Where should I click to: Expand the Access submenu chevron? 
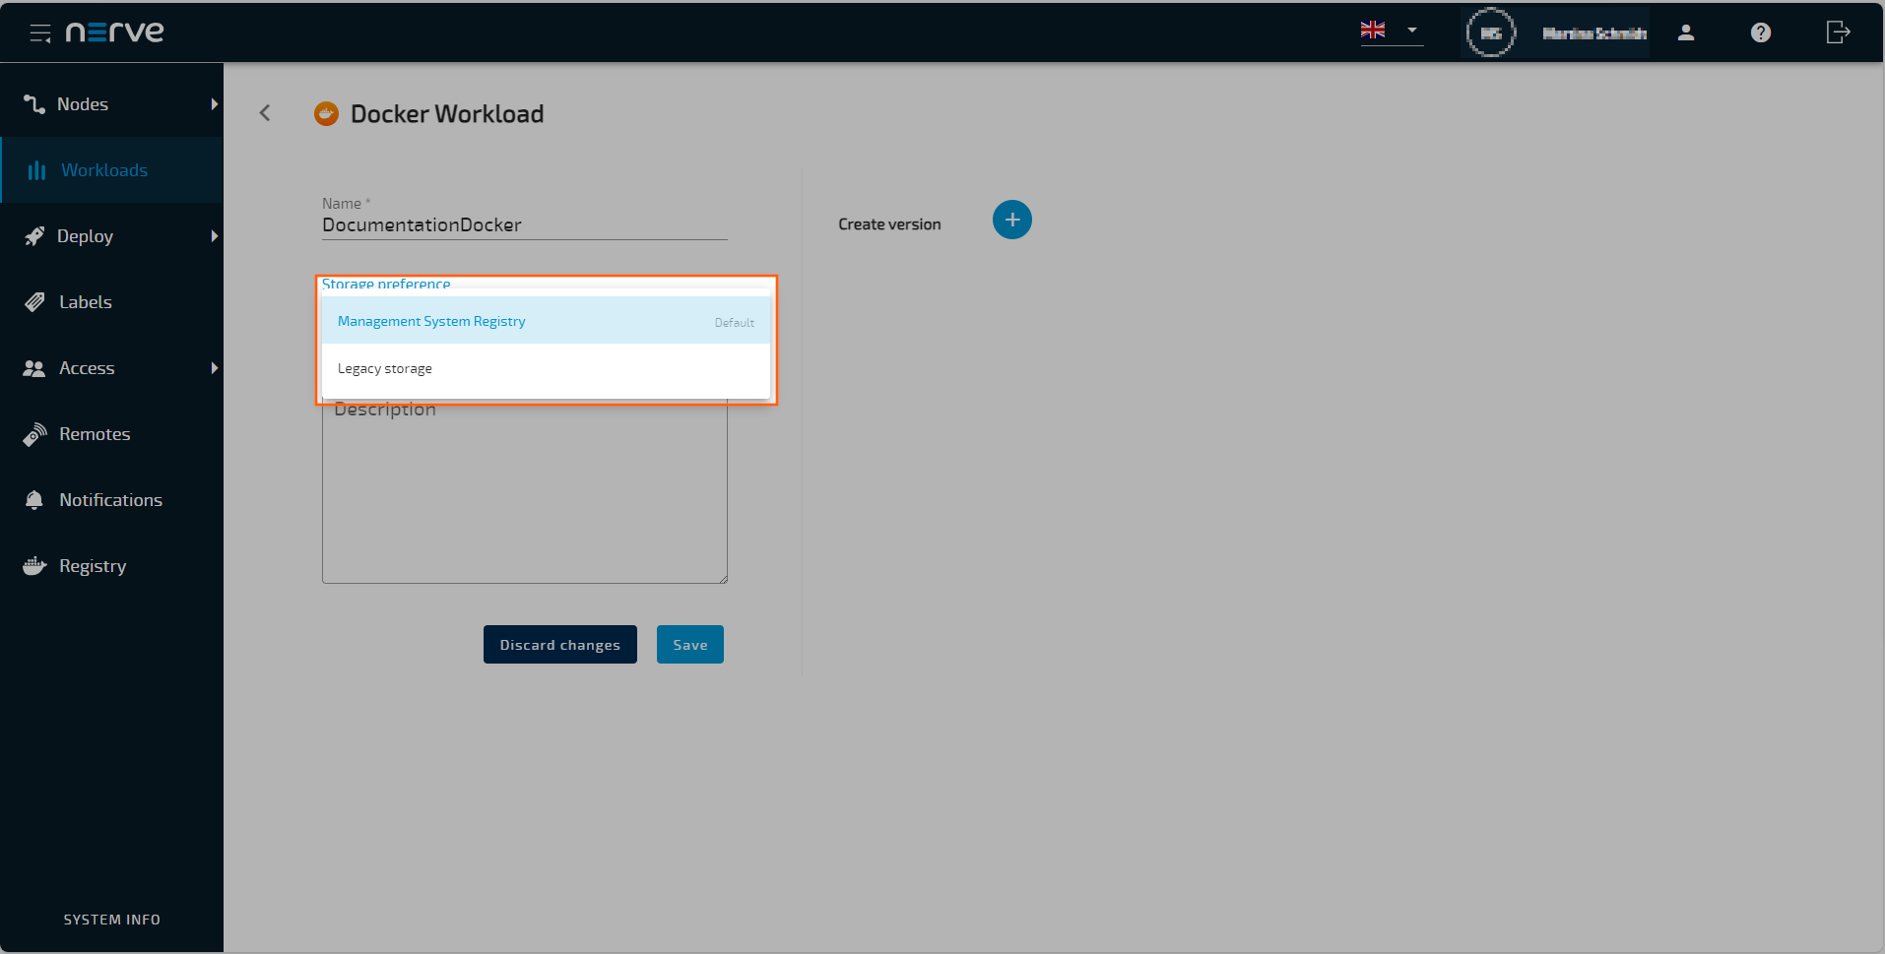[215, 367]
